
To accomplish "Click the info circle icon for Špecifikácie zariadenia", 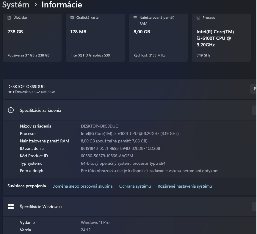I will pos(11,110).
